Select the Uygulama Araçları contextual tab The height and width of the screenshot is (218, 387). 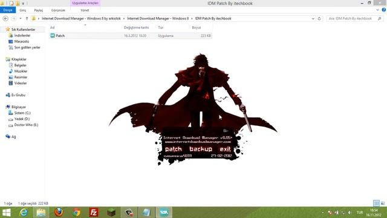85,3
